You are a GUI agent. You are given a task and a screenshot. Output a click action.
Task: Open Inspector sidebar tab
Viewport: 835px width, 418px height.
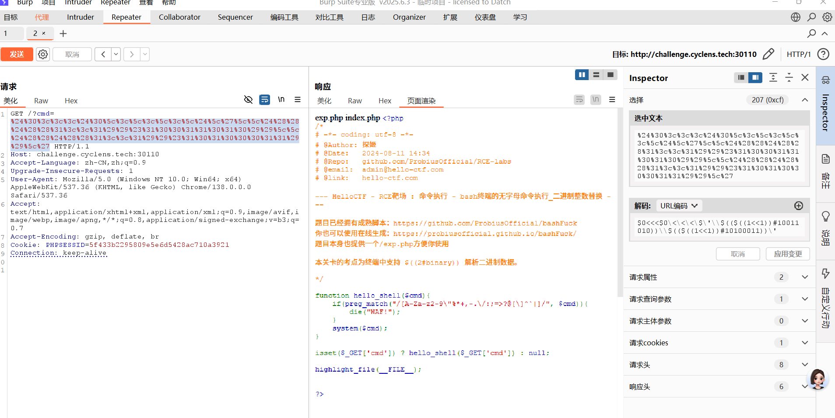[825, 105]
